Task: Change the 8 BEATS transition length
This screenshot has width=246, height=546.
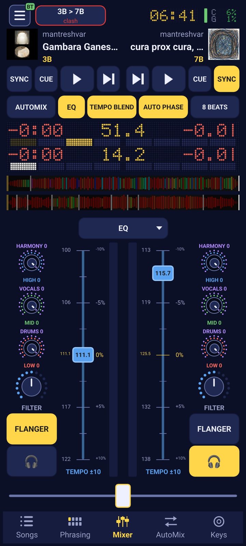Action: pos(215,107)
